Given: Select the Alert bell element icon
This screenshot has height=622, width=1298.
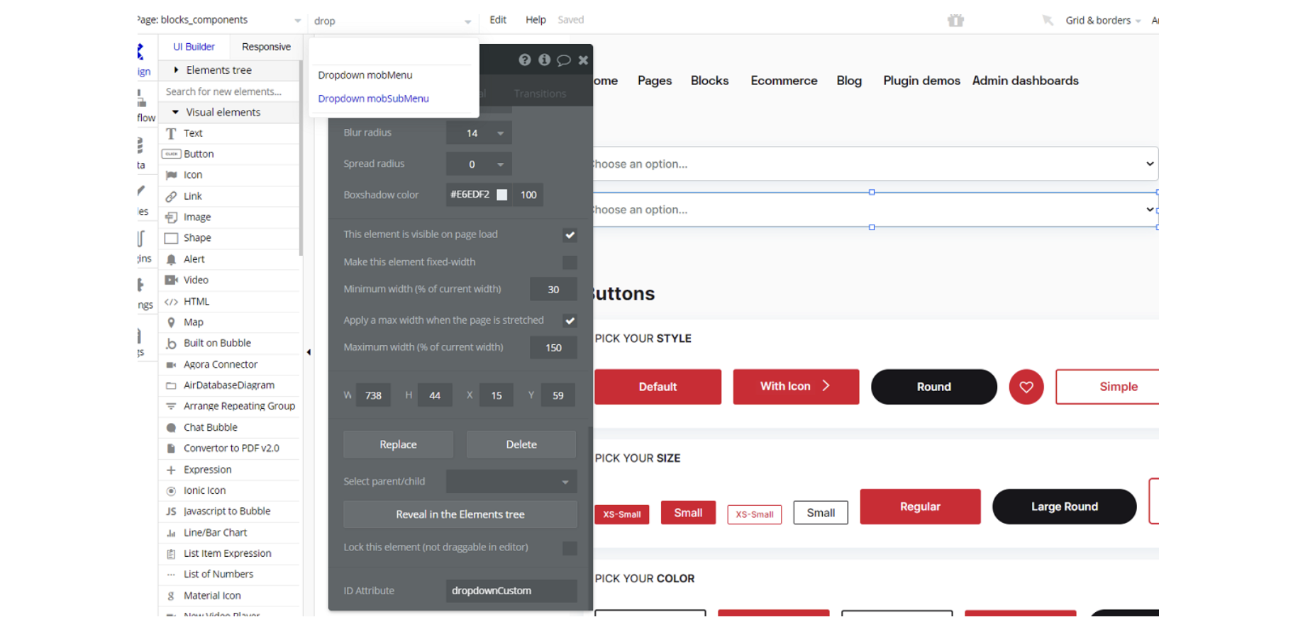Looking at the screenshot, I should 171,259.
